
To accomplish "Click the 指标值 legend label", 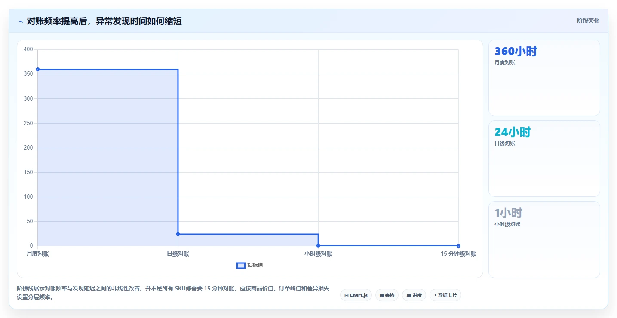I will (255, 266).
